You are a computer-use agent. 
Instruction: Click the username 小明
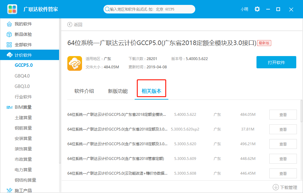[x=244, y=9]
